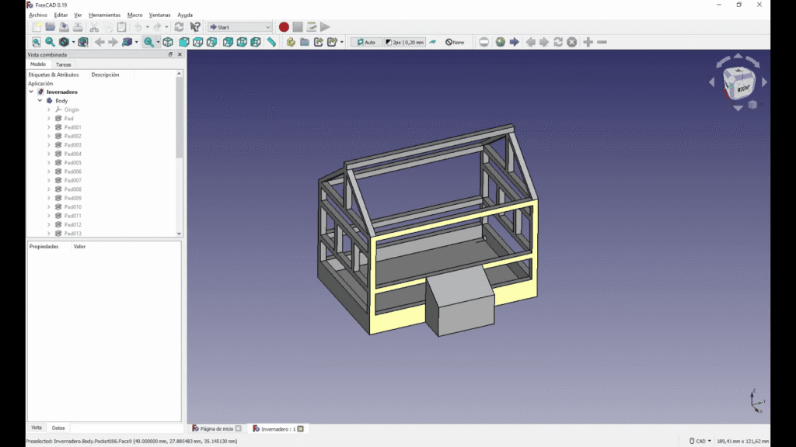The image size is (796, 447).
Task: Click the navigation cube top rotate arrow
Action: (738, 56)
